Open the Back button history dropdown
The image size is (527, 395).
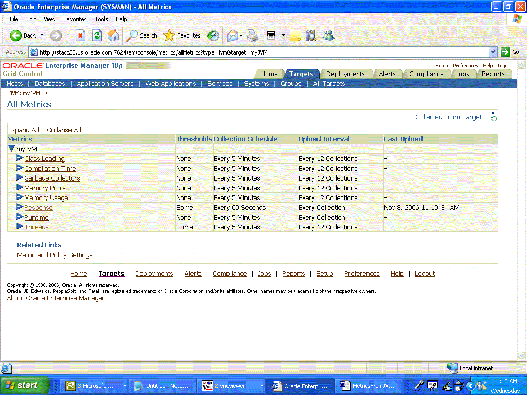(42, 35)
